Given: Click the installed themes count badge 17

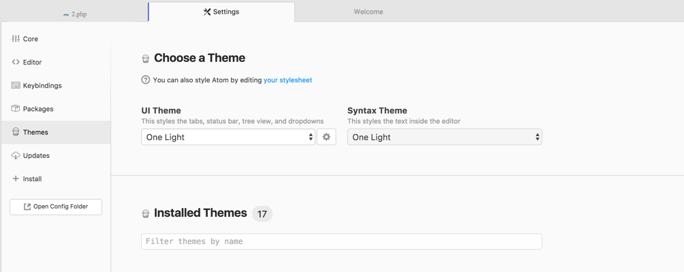Looking at the screenshot, I should [262, 214].
